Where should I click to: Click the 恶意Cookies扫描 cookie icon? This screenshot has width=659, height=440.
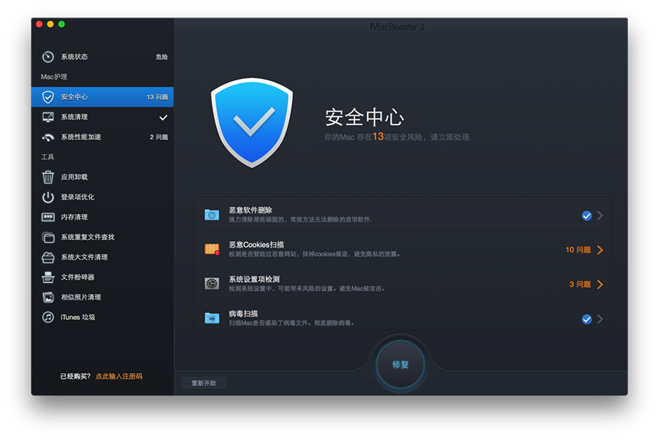pyautogui.click(x=212, y=249)
